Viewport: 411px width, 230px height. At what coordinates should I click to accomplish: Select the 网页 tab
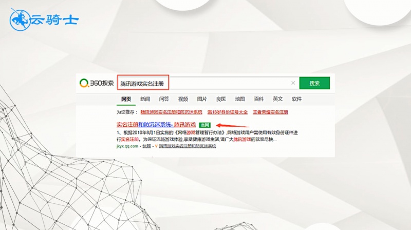pyautogui.click(x=126, y=99)
